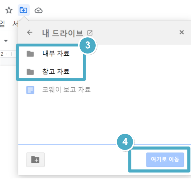This screenshot has width=192, height=180.
Task: Open the partially visible 서 menu
Action: click(x=15, y=24)
